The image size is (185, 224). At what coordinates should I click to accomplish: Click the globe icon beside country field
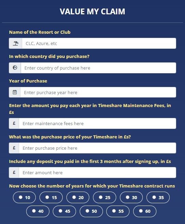[x=15, y=68]
